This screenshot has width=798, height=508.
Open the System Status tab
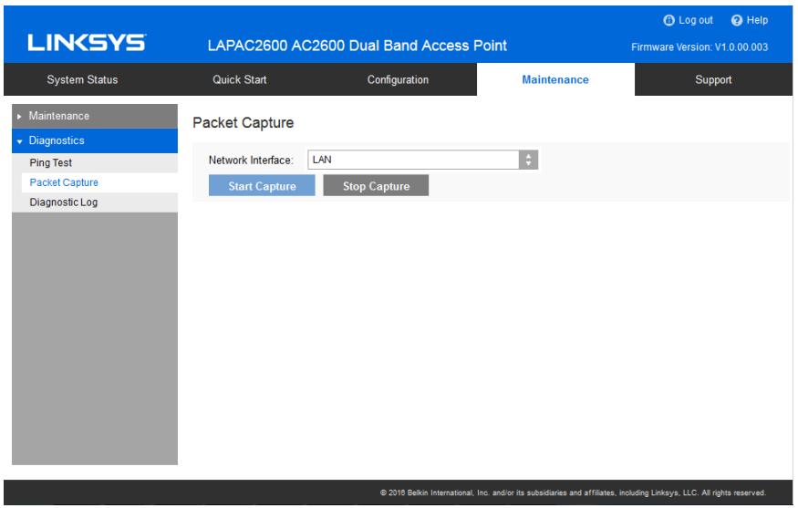[x=82, y=80]
